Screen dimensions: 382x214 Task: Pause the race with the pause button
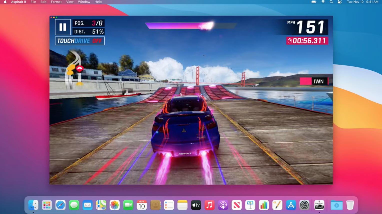(x=63, y=27)
